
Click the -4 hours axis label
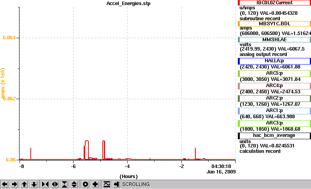[127, 166]
